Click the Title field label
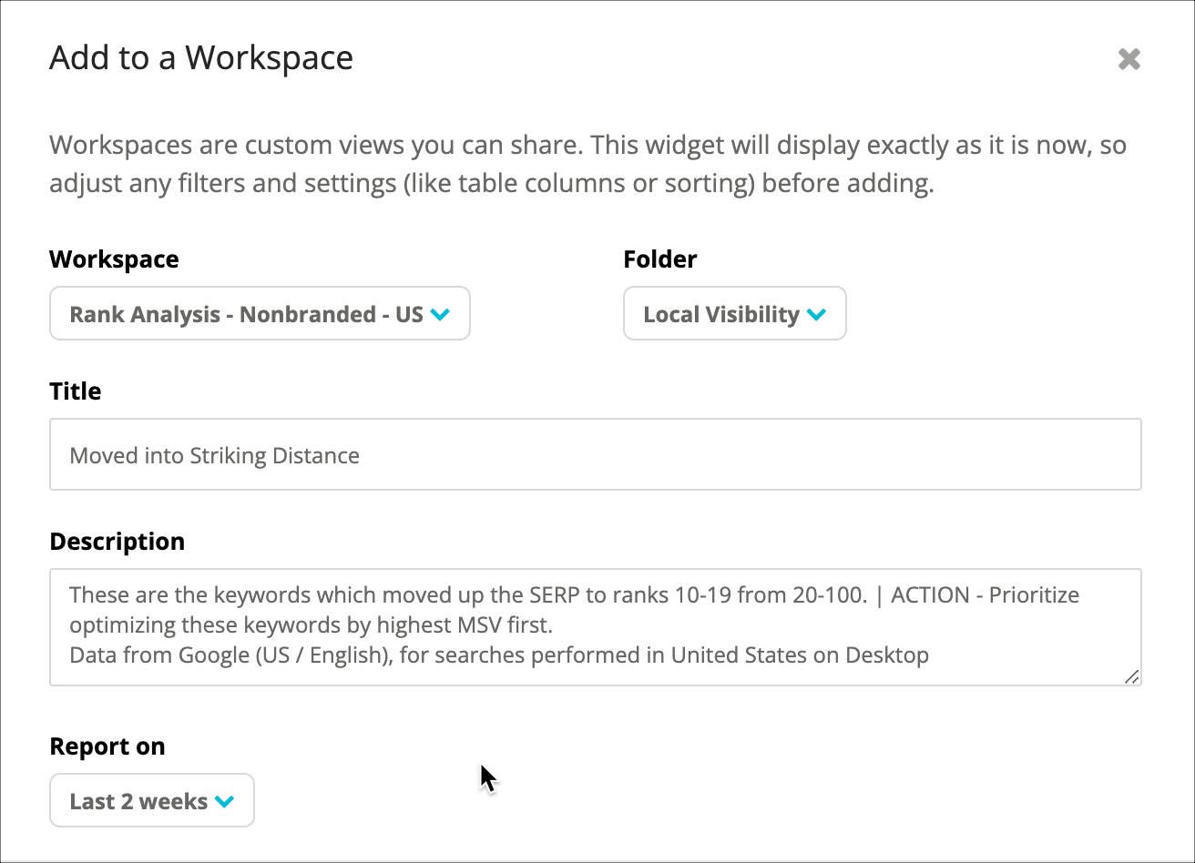Image resolution: width=1195 pixels, height=863 pixels. point(76,391)
